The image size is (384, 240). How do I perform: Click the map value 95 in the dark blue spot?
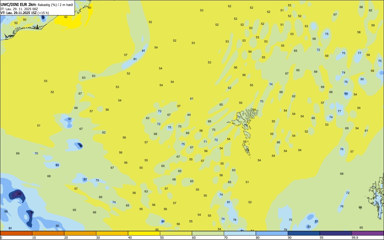coord(81,146)
